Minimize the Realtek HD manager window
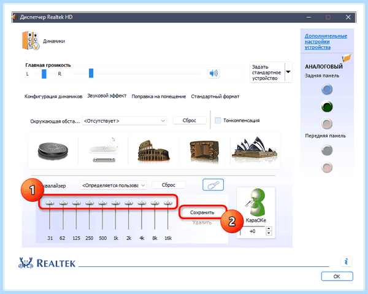 309,17
